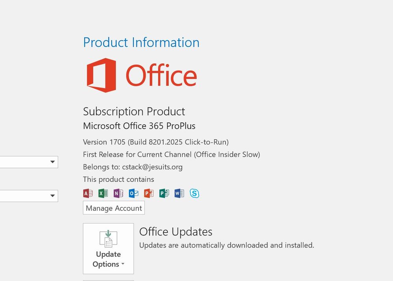Open the lower dropdown arrow on left
This screenshot has height=281, width=393.
click(52, 196)
